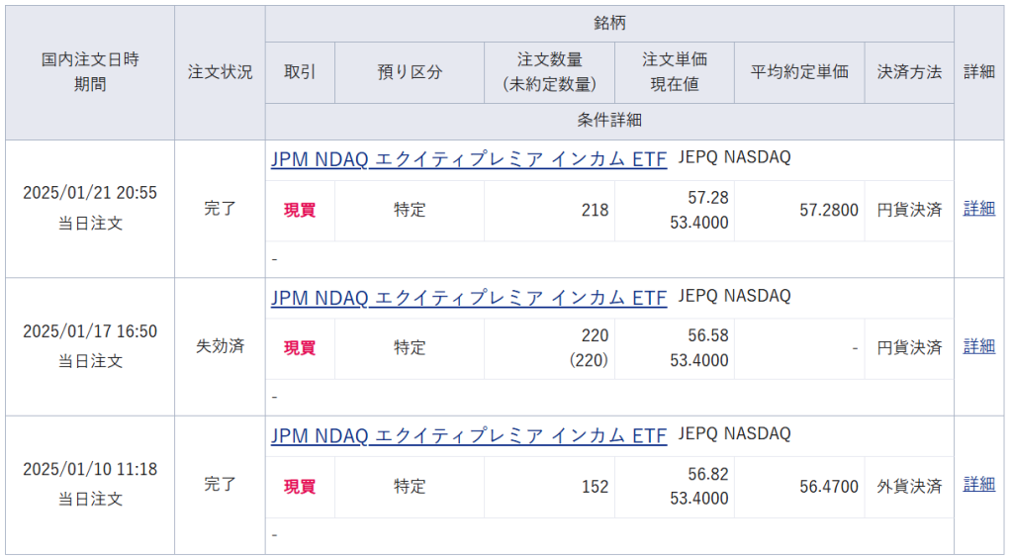Image resolution: width=1012 pixels, height=559 pixels.
Task: Click JPM NDAQ ETF link in the 失効済 order
Action: pos(469,297)
